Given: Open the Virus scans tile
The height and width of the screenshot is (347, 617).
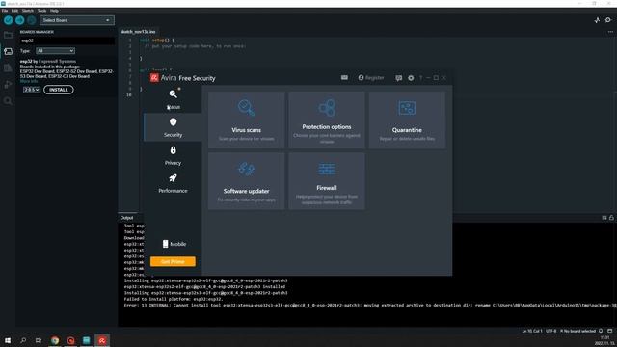Looking at the screenshot, I should point(247,120).
